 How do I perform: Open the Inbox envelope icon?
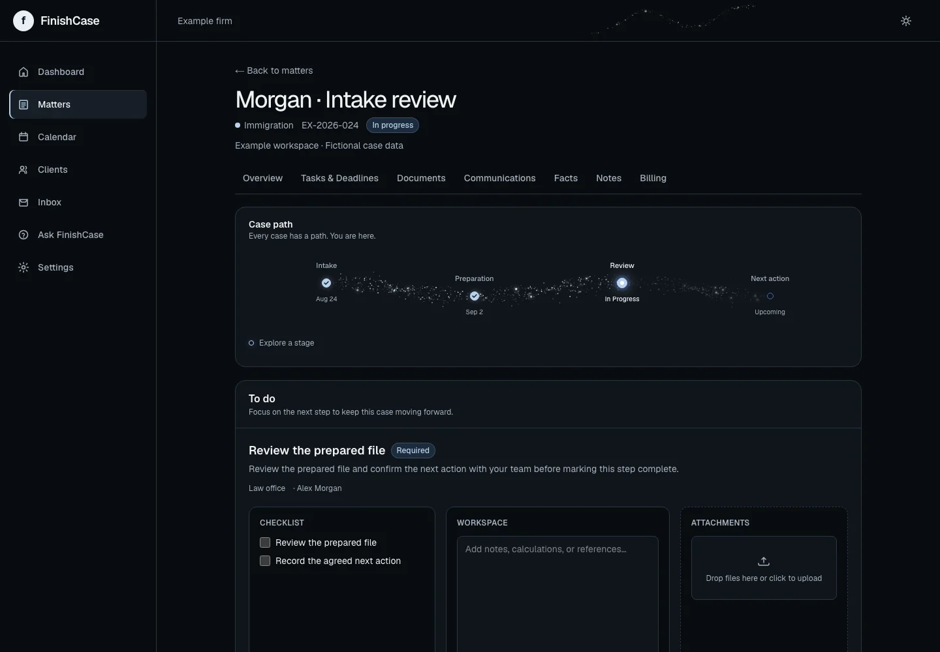pos(23,202)
